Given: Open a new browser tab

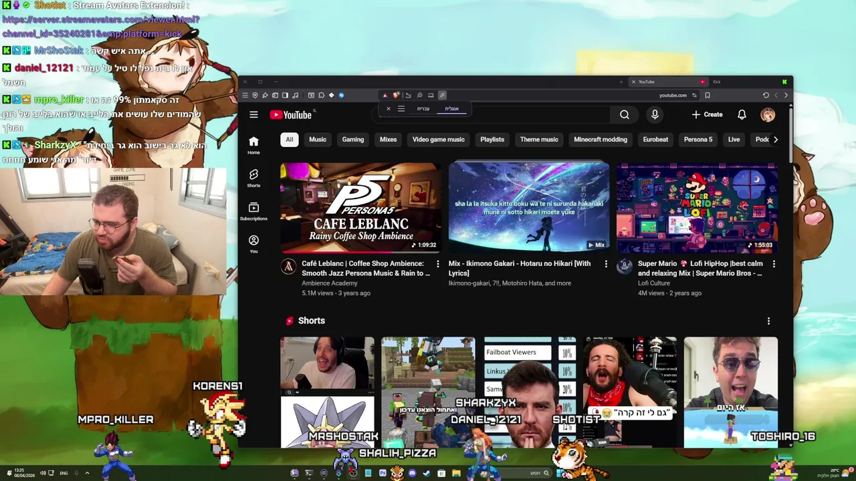Looking at the screenshot, I should (x=621, y=82).
